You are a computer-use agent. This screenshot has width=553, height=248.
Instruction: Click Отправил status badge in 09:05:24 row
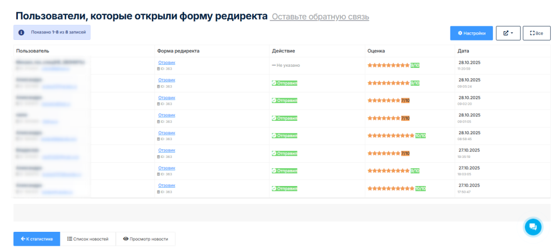coord(285,83)
